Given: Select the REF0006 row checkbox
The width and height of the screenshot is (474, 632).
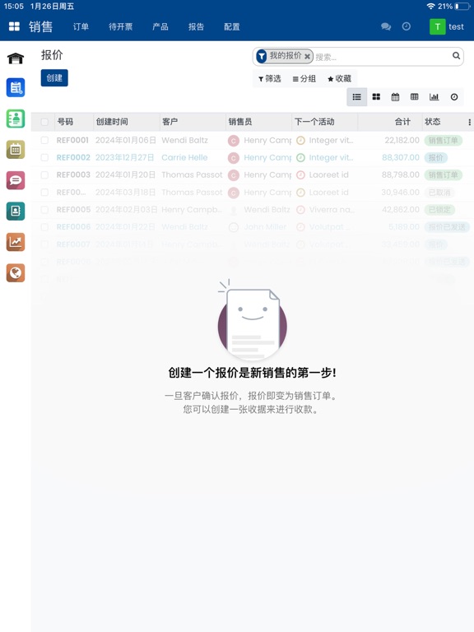Looking at the screenshot, I should point(44,227).
